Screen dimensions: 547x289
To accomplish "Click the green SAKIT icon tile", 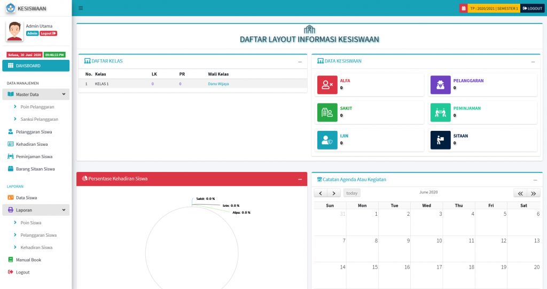I will click(x=327, y=112).
